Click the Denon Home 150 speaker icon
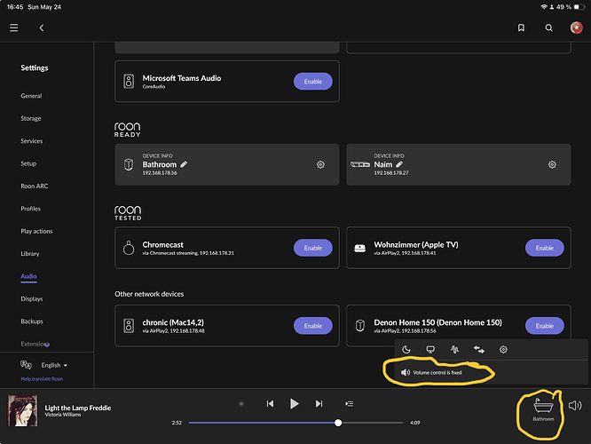Screen dimensions: 591x444 pyautogui.click(x=360, y=325)
